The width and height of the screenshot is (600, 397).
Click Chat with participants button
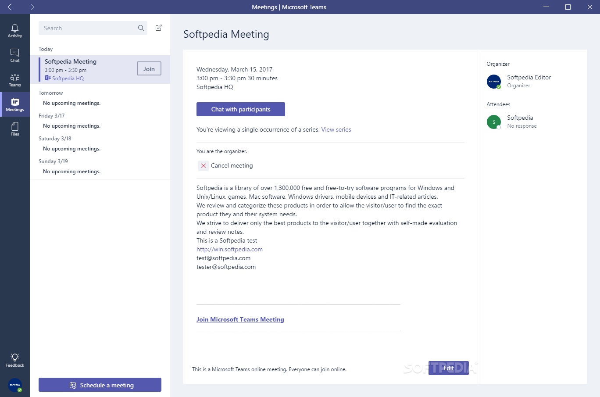tap(241, 109)
